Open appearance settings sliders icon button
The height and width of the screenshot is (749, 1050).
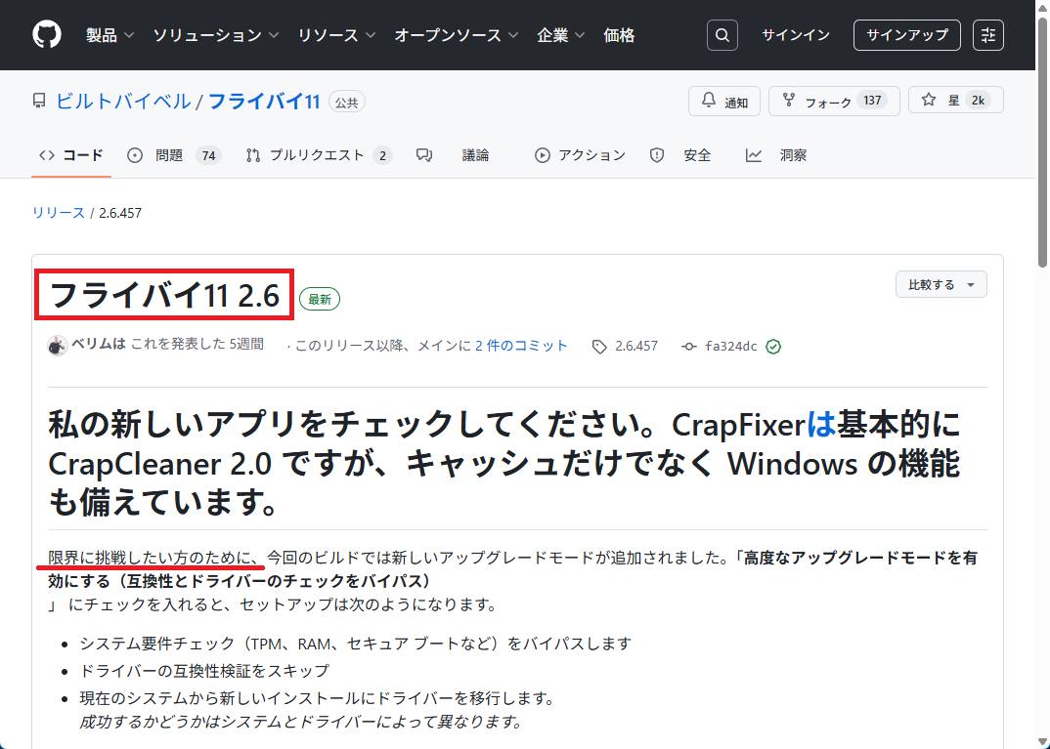coord(987,35)
